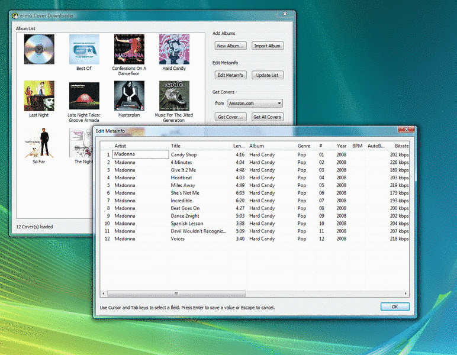This screenshot has width=457, height=355.
Task: Select the blank CD album cover thumbnail
Action: point(39,49)
